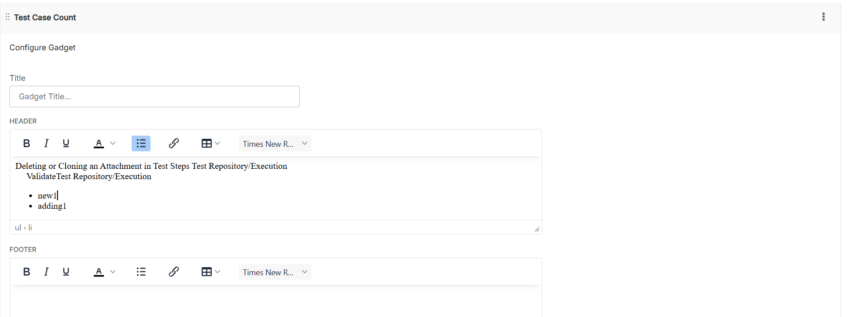Open the font dropdown in the Footer editor
Screen dimensions: 847x317
tap(274, 272)
